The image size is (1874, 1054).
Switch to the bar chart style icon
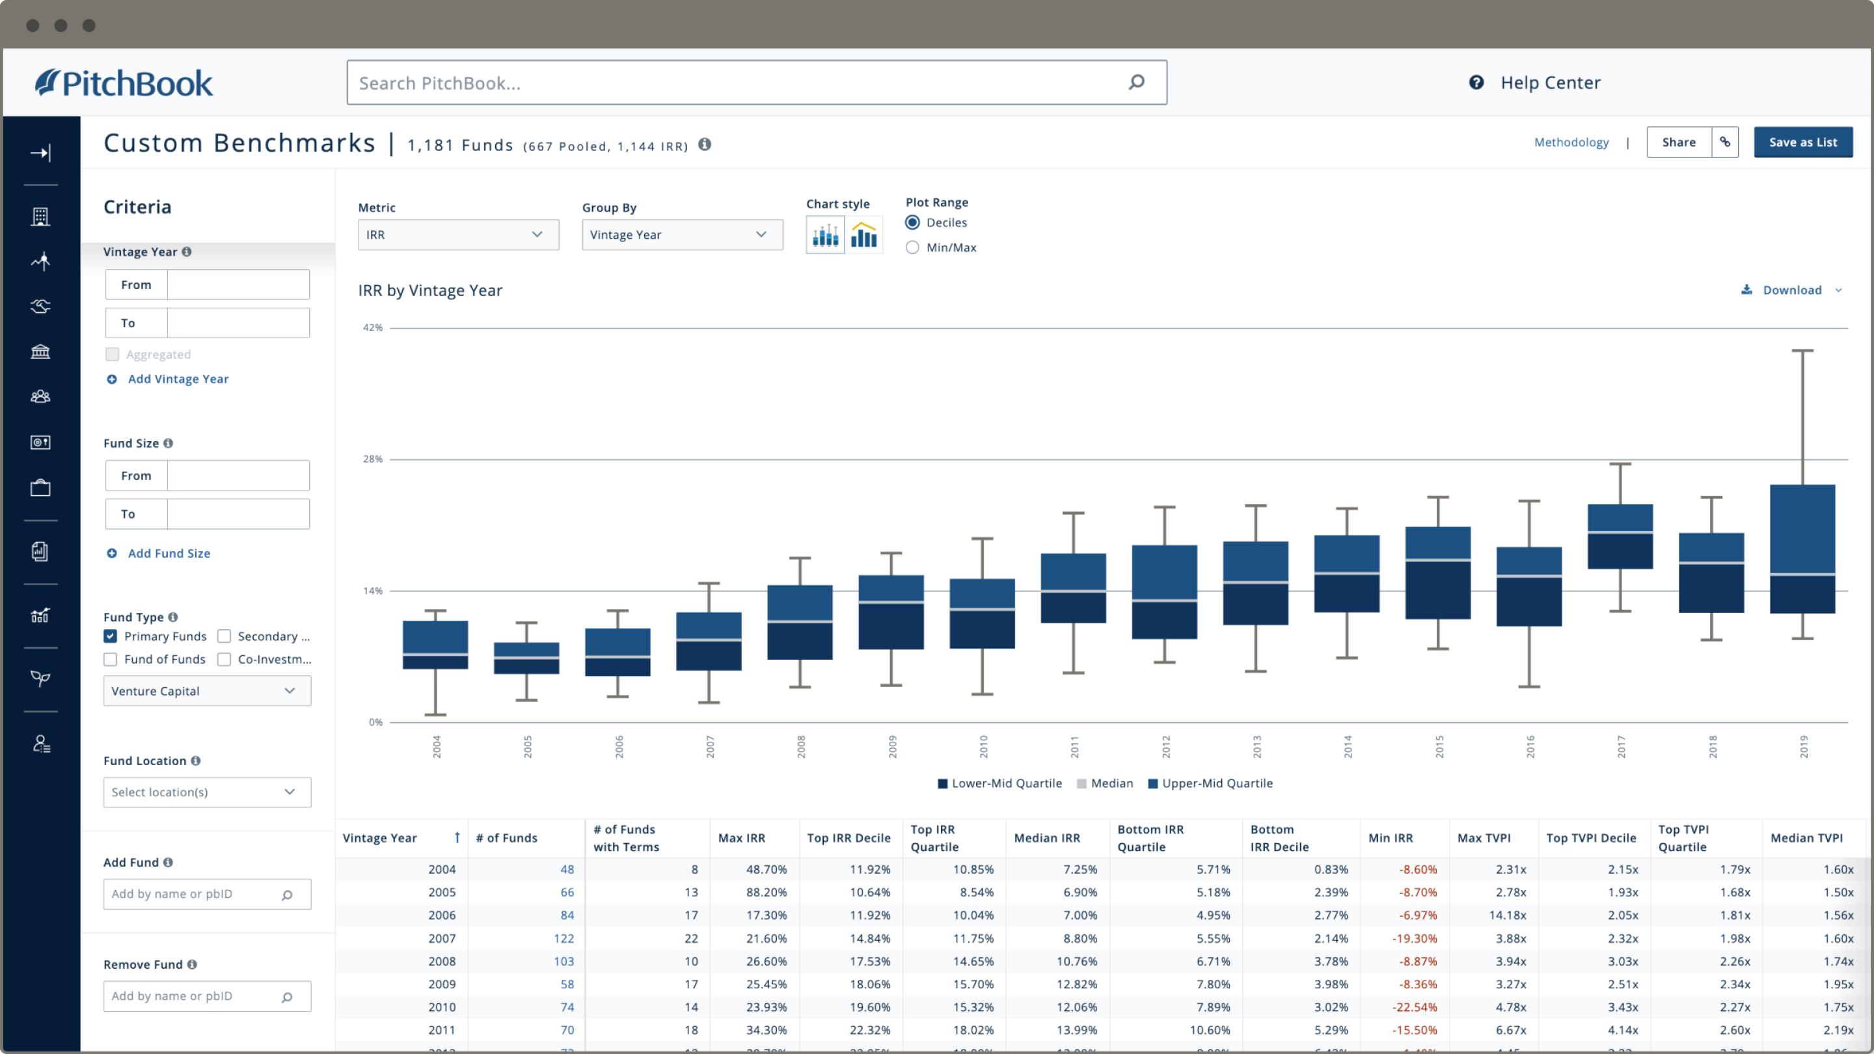pos(863,234)
